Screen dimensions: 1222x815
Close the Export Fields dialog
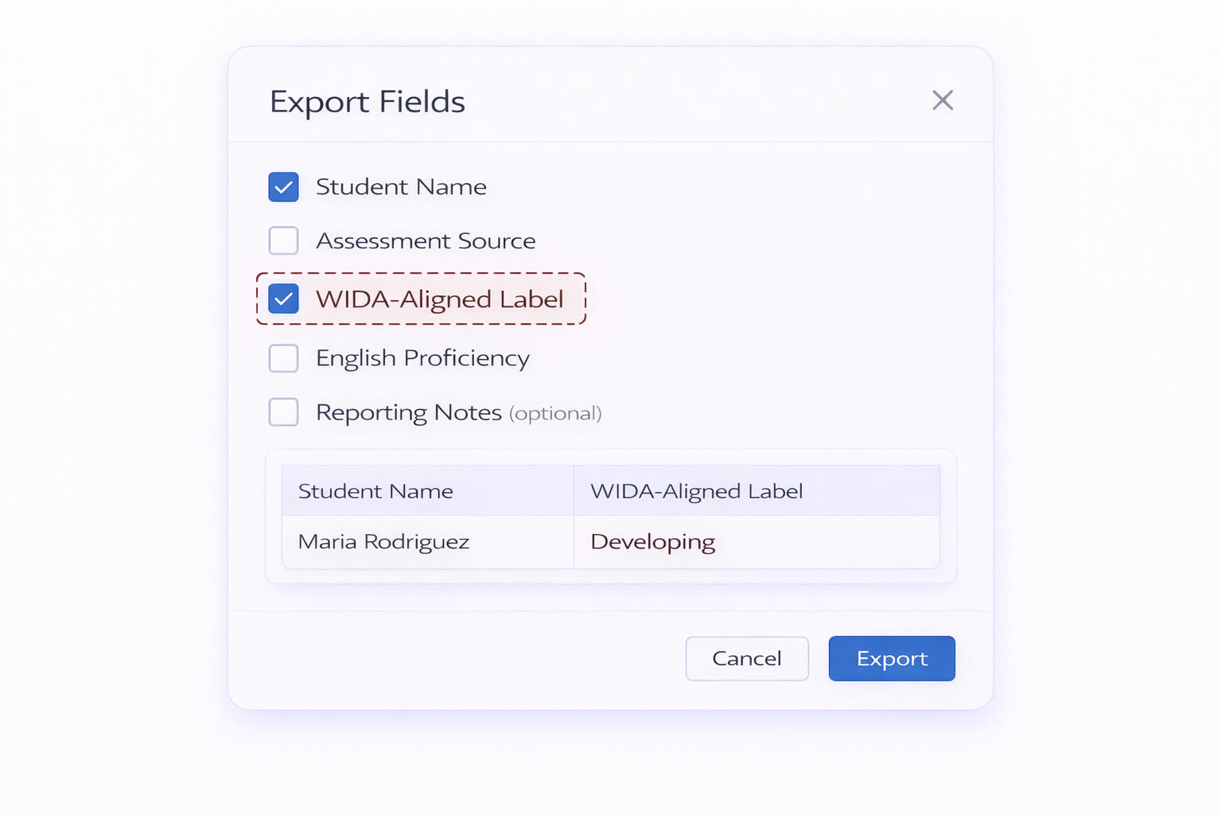coord(943,100)
